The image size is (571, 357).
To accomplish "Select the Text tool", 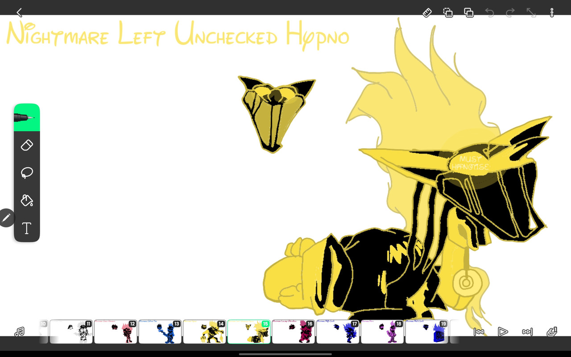I will click(x=27, y=228).
